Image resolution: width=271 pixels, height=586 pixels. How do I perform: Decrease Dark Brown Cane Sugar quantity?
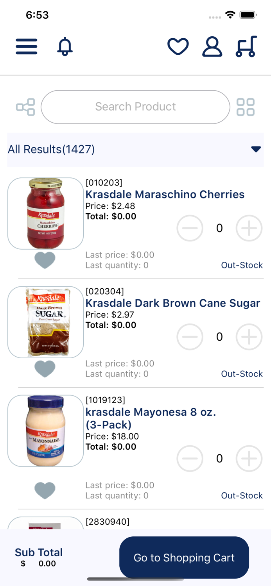tap(190, 337)
